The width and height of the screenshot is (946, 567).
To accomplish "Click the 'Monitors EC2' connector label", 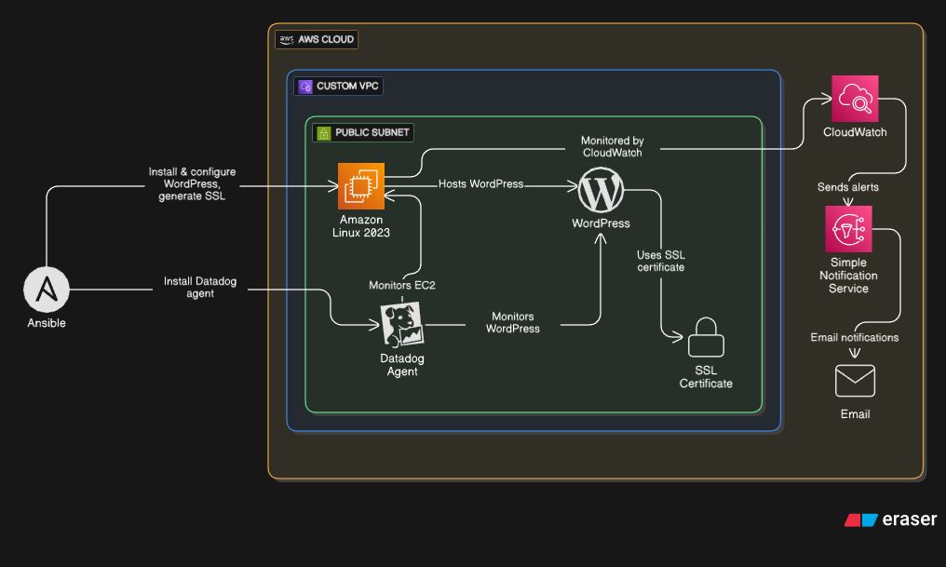I will point(402,285).
